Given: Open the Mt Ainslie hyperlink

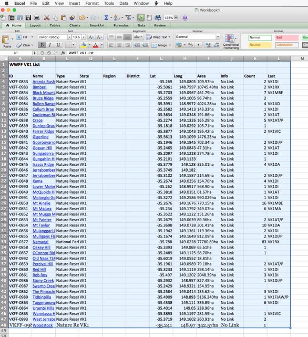Looking at the screenshot, I should [42, 203].
